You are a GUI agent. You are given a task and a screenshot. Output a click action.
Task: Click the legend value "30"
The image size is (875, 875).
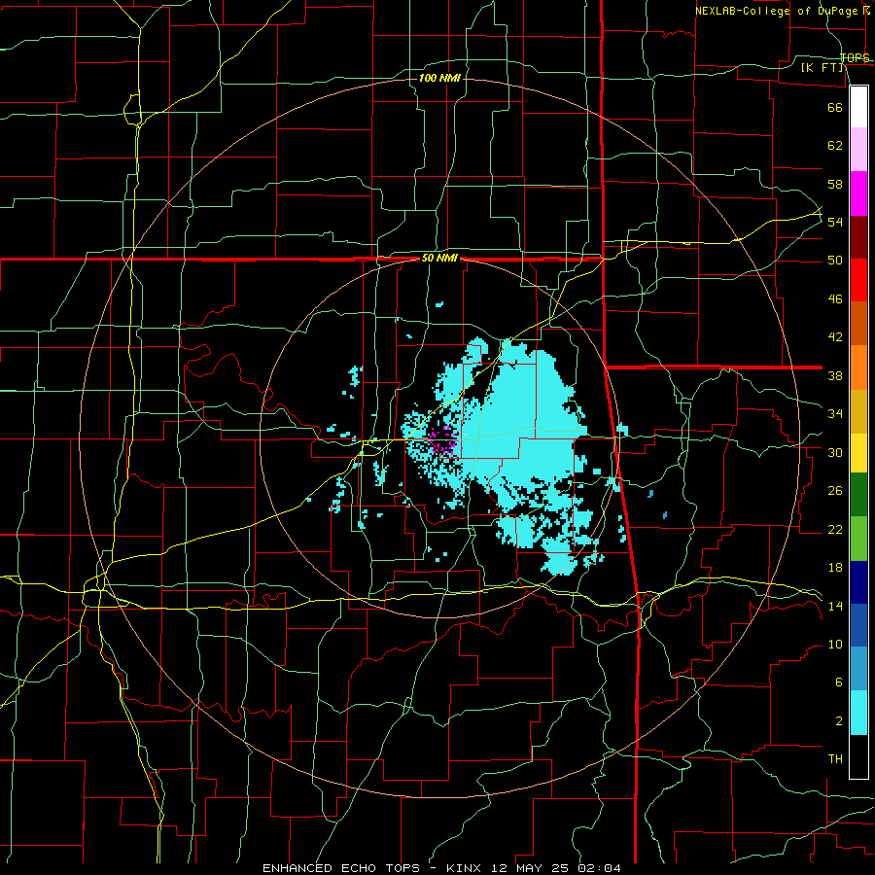pos(835,452)
